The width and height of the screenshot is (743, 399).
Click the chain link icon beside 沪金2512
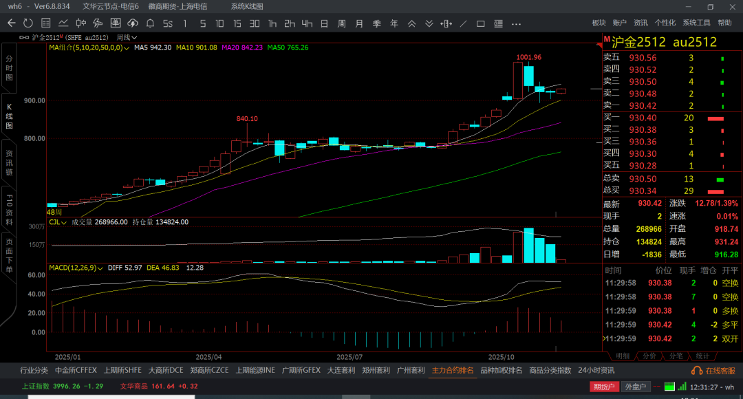tap(24, 37)
